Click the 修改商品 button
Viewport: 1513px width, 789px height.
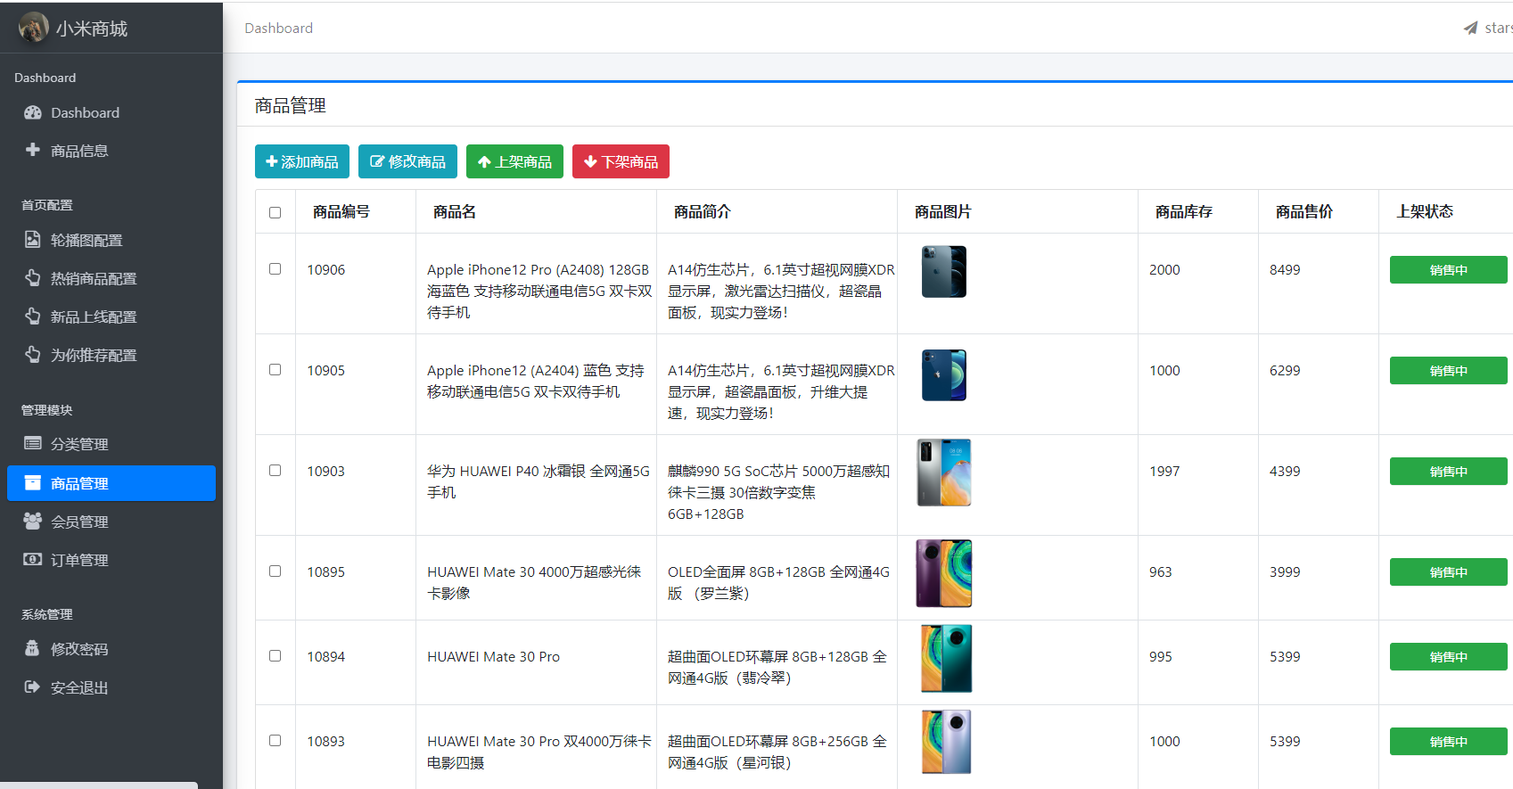point(407,161)
